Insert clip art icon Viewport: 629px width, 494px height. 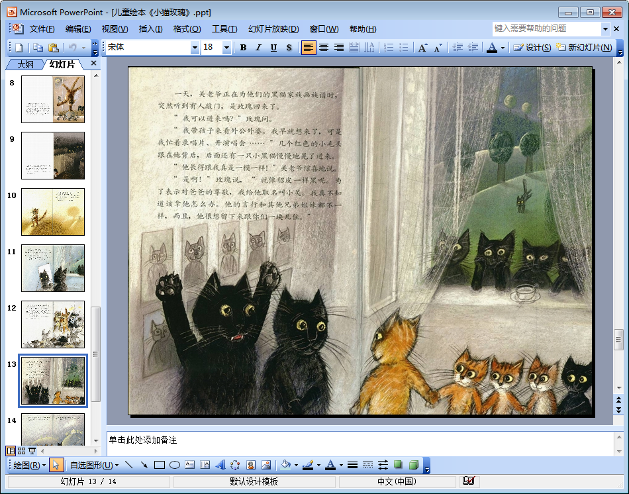tap(251, 465)
